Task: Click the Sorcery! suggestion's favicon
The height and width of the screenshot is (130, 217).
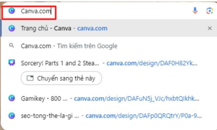Action: (12, 63)
